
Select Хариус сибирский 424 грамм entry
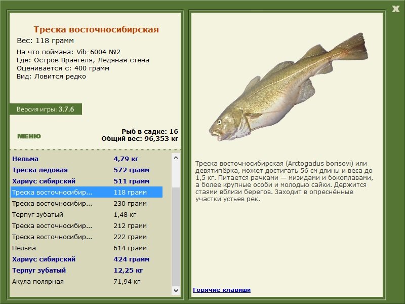(x=86, y=259)
